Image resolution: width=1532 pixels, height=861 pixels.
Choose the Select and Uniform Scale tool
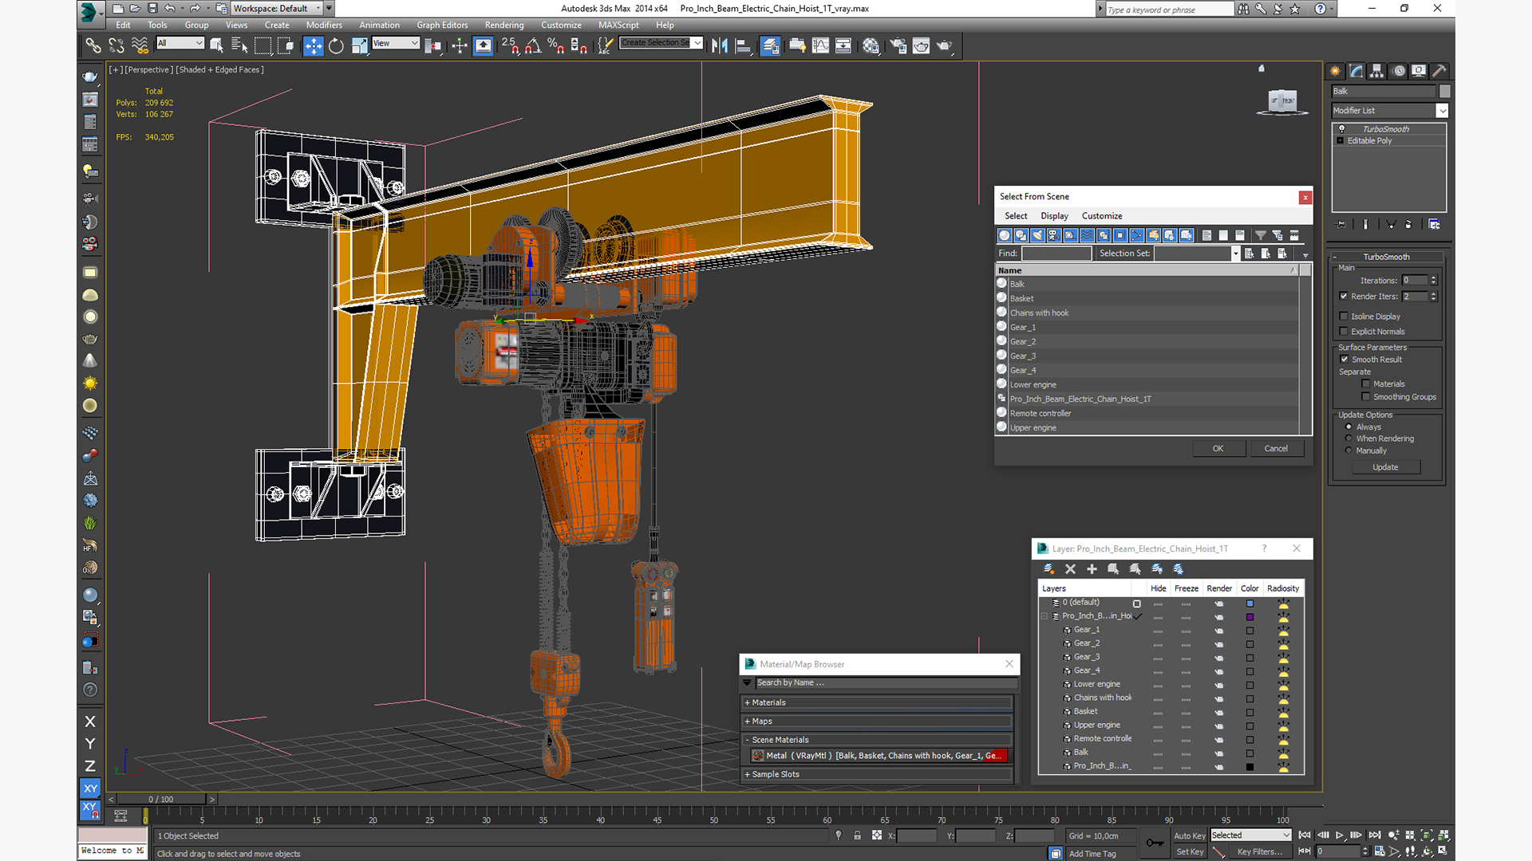[360, 46]
